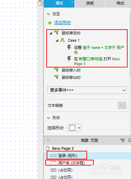The image size is (131, 179).
Task: Click the 选择形状 label
Action: [56, 128]
